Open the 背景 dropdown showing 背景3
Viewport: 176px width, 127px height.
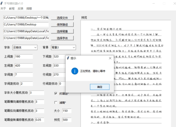tap(63, 47)
